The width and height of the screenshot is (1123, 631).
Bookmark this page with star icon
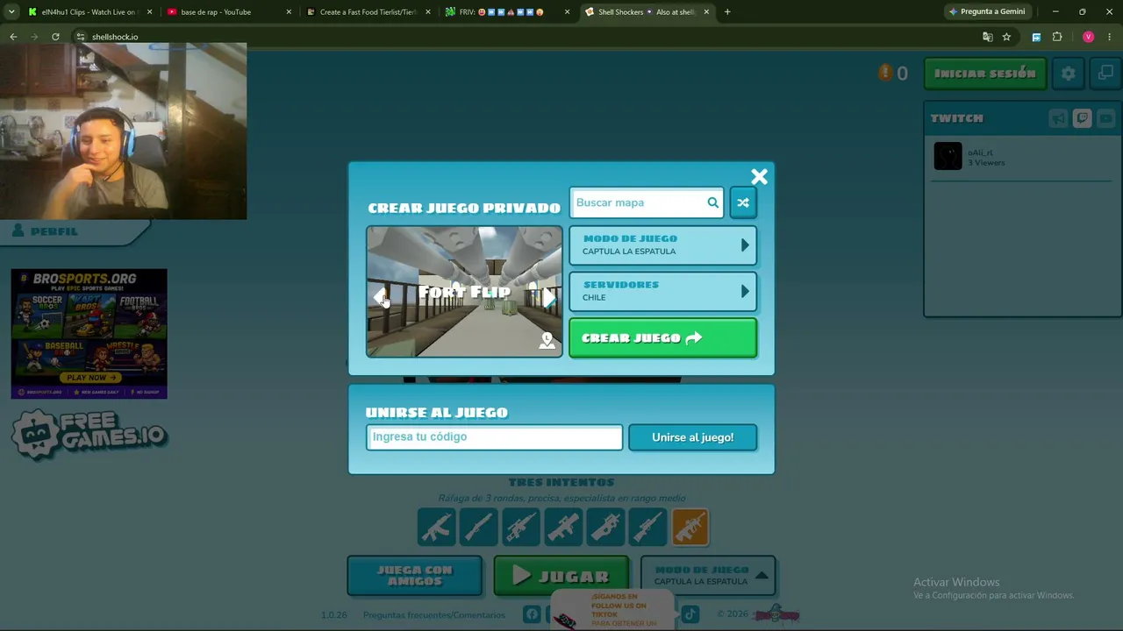1006,37
